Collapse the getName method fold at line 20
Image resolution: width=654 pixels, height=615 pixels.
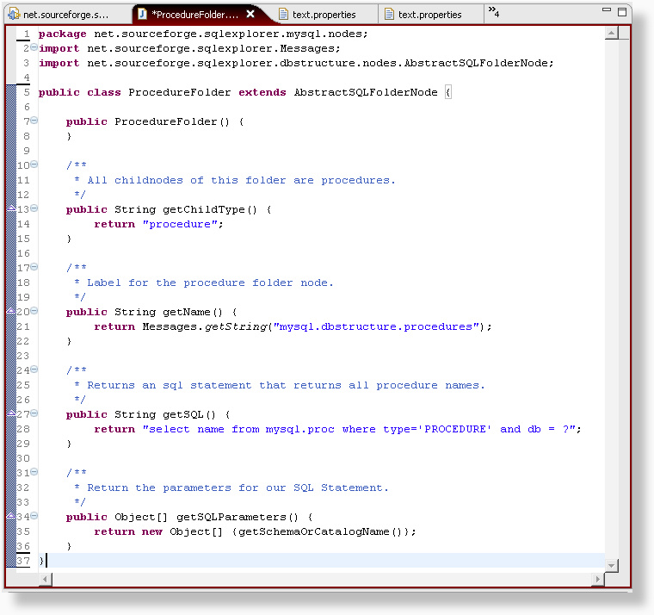click(34, 311)
